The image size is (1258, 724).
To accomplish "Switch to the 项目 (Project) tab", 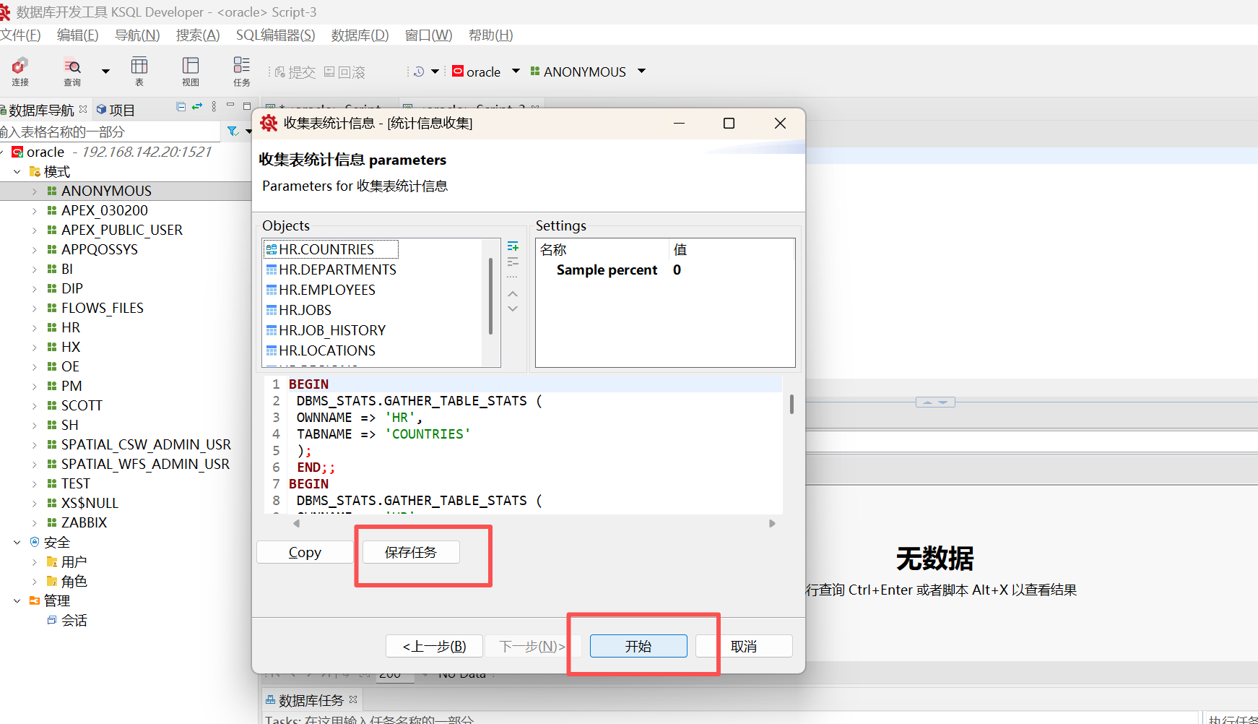I will 116,110.
